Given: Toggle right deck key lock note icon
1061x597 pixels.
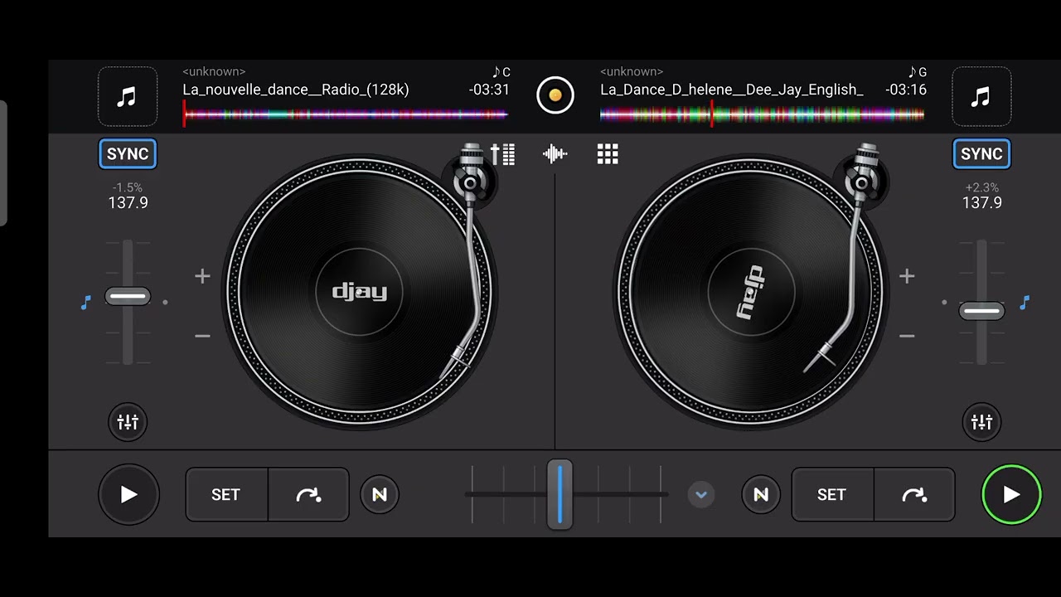Looking at the screenshot, I should tap(1025, 303).
